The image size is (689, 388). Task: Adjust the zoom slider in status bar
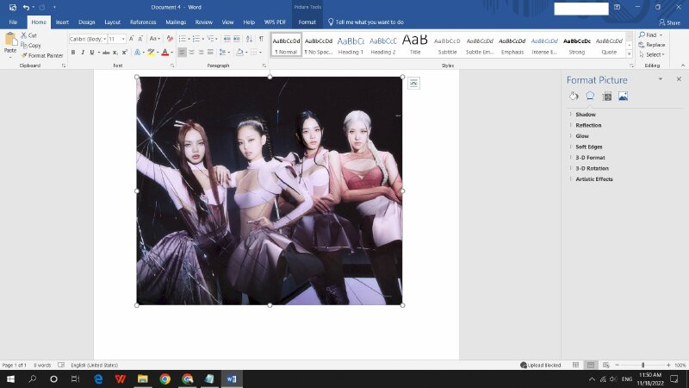(642, 366)
